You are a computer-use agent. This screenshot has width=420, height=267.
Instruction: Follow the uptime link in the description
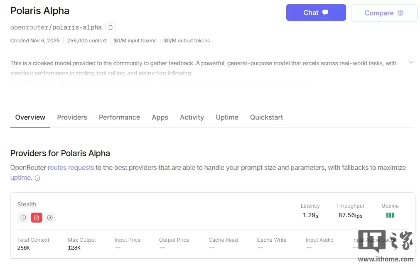point(20,178)
